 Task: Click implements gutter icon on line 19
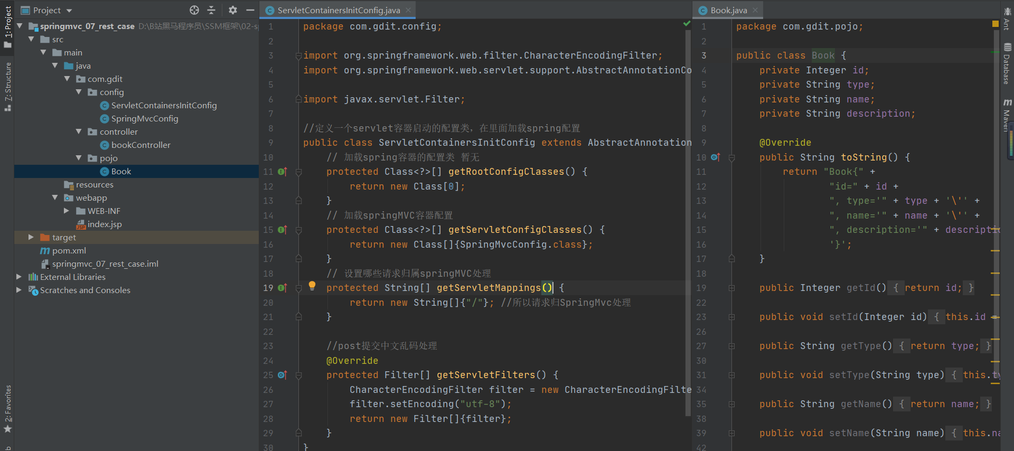tap(283, 288)
